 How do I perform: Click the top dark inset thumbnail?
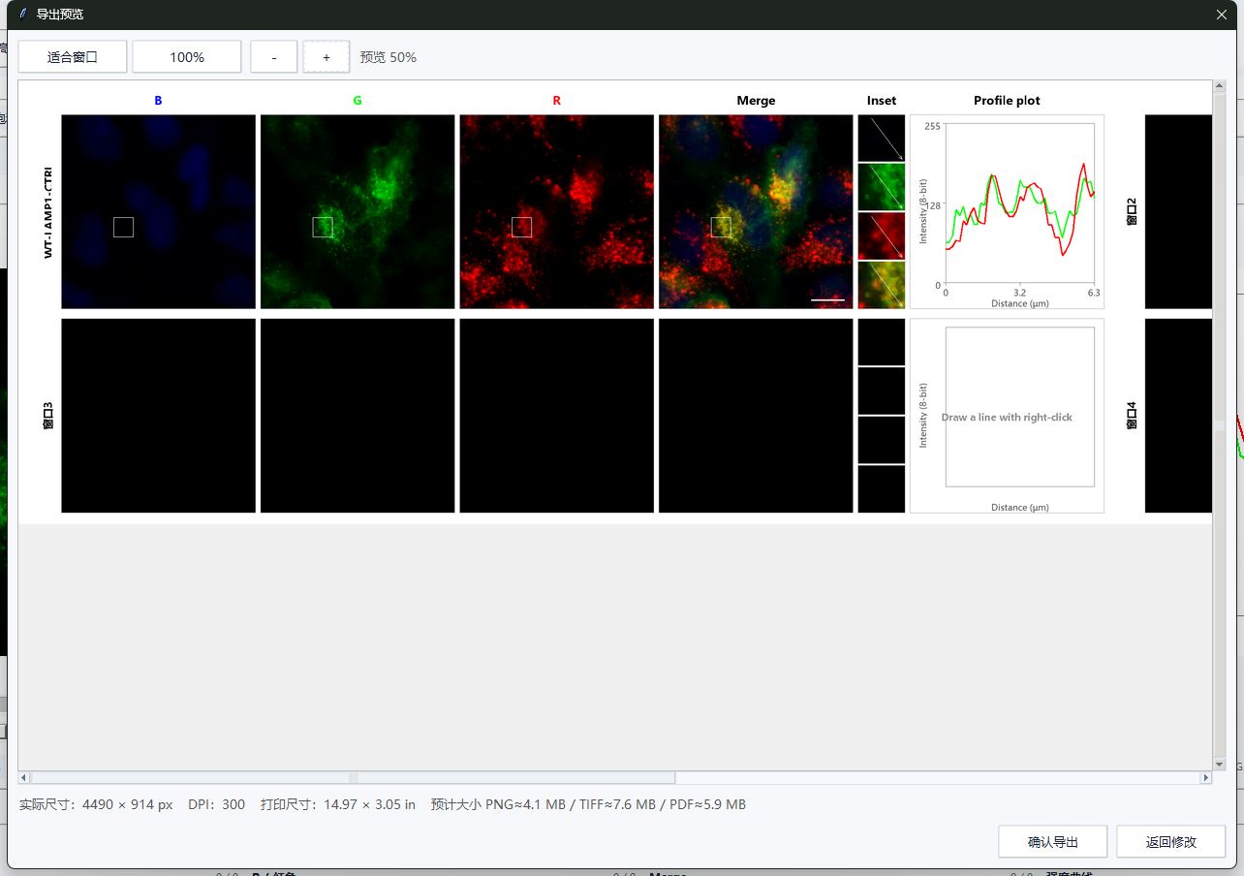(882, 138)
